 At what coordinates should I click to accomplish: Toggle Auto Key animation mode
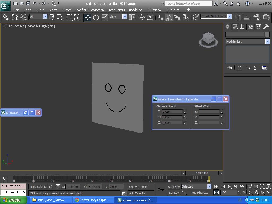point(174,186)
